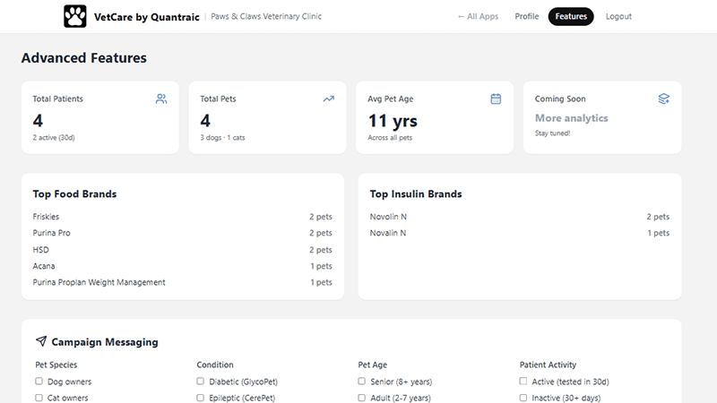Open the Features nav tab
This screenshot has width=717, height=403.
pyautogui.click(x=571, y=16)
